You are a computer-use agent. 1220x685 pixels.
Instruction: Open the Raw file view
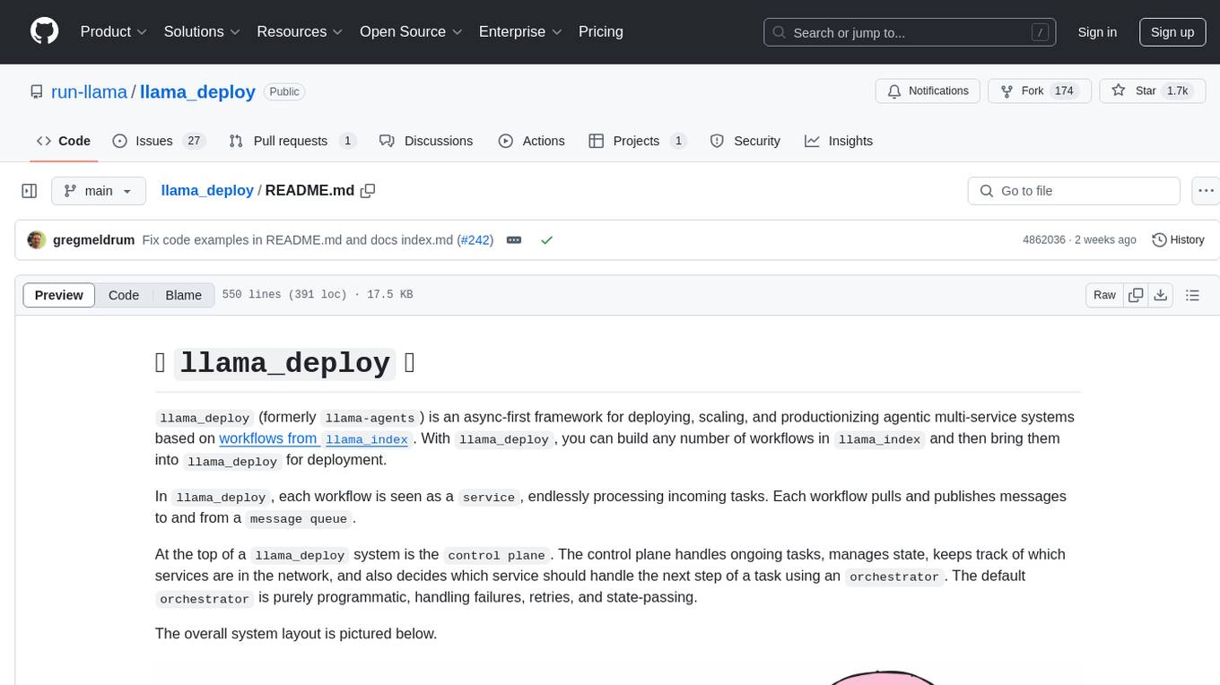(1104, 295)
